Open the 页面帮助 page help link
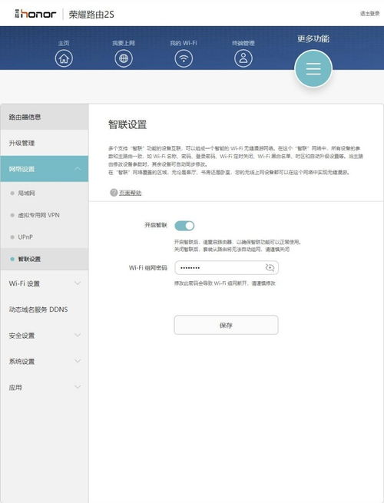 point(131,193)
